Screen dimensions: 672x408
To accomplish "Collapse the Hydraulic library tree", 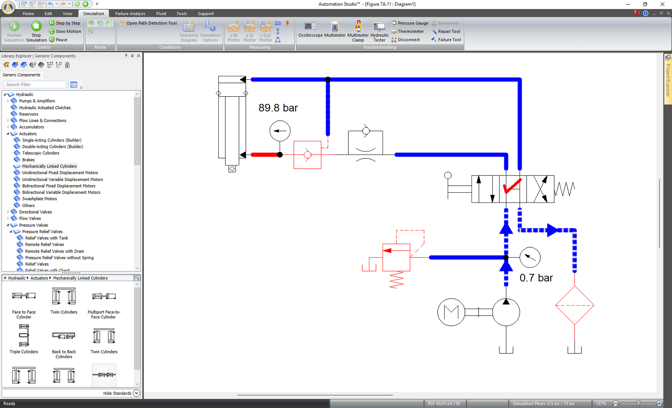I will click(x=4, y=94).
